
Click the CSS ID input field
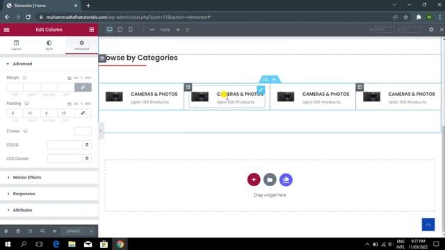click(x=65, y=145)
